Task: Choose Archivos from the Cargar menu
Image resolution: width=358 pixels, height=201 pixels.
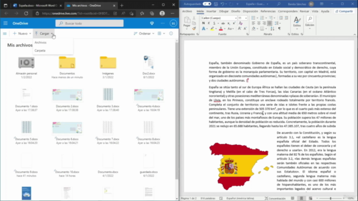Action: pos(40,42)
